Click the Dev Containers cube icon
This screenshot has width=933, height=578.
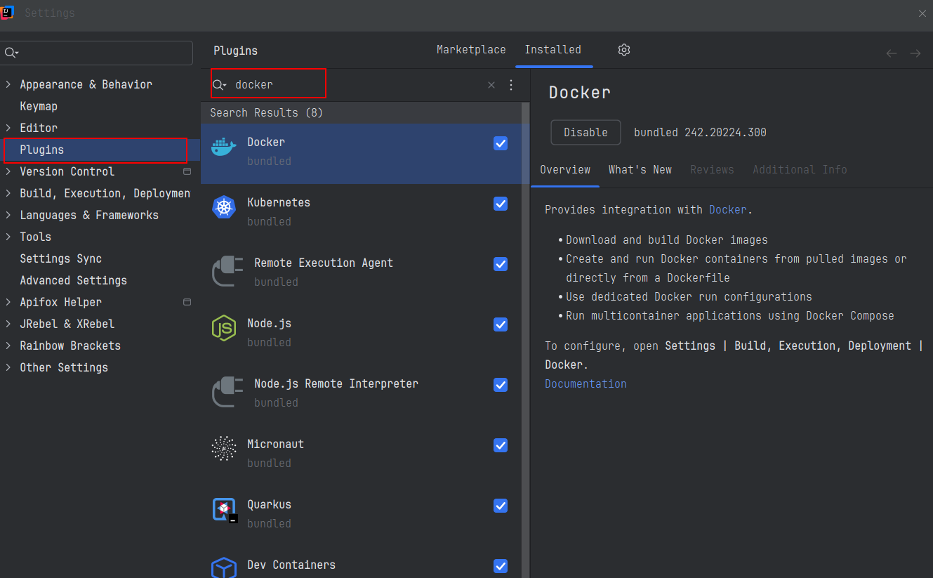224,567
